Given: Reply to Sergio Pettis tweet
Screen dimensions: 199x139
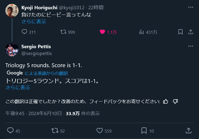Looking at the screenshot, I should point(10,130).
